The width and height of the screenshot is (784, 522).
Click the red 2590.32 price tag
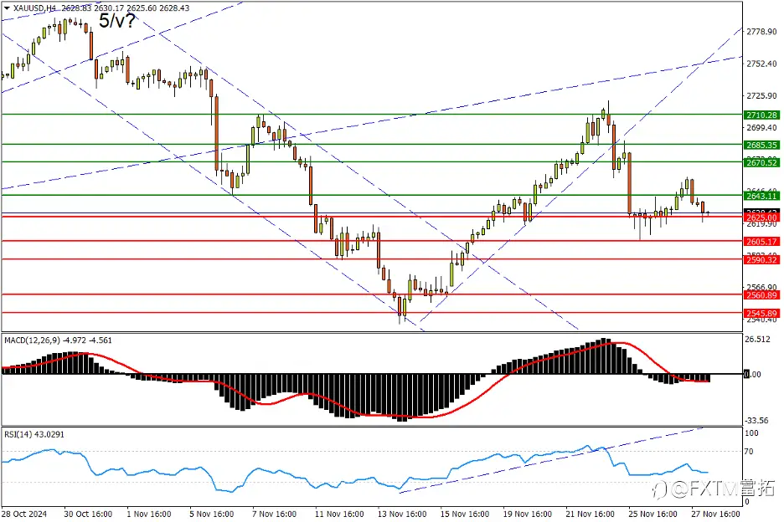[761, 260]
